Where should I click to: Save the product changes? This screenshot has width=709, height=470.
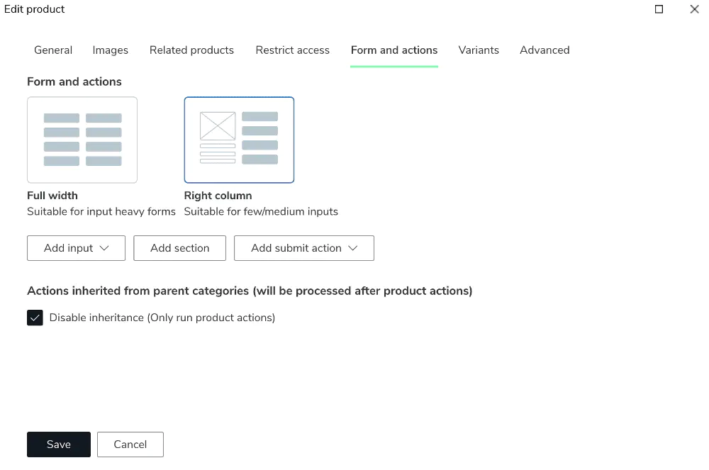pyautogui.click(x=58, y=444)
